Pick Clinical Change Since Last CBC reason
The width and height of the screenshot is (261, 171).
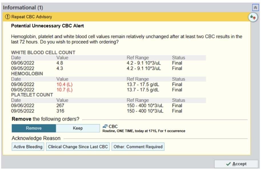click(x=78, y=147)
